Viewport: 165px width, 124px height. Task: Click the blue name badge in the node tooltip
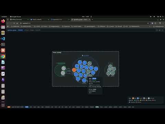click(94, 79)
